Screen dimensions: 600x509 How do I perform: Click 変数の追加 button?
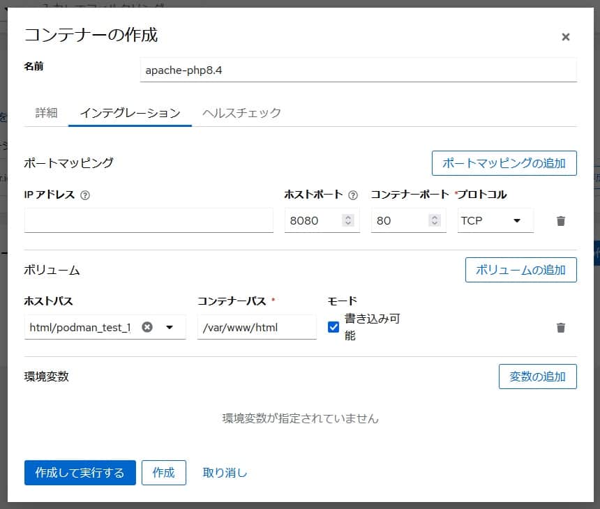(538, 377)
